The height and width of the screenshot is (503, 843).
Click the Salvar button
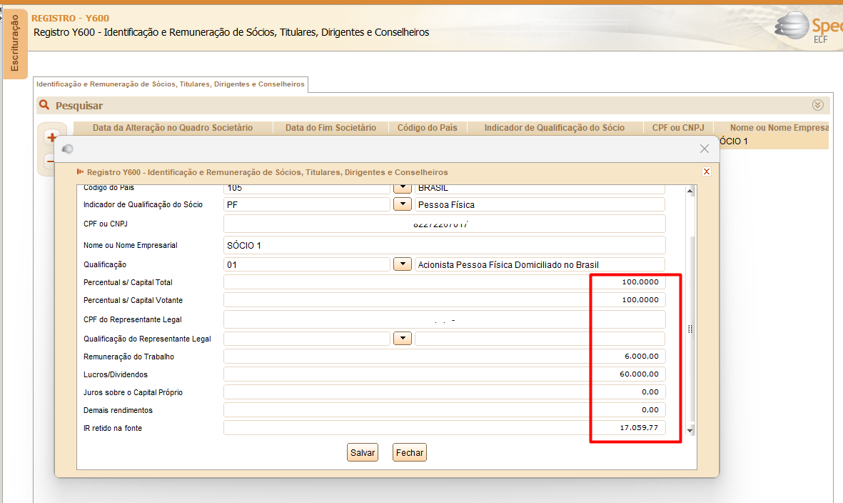[x=363, y=452]
